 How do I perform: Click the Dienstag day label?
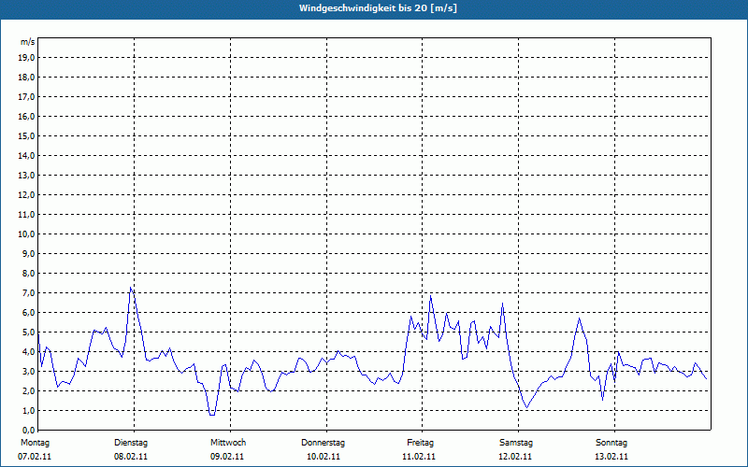coord(131,443)
